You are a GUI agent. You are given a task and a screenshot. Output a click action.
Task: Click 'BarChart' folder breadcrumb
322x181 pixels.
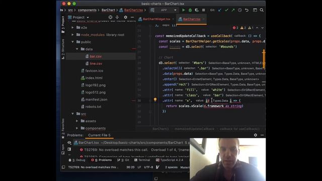108,10
